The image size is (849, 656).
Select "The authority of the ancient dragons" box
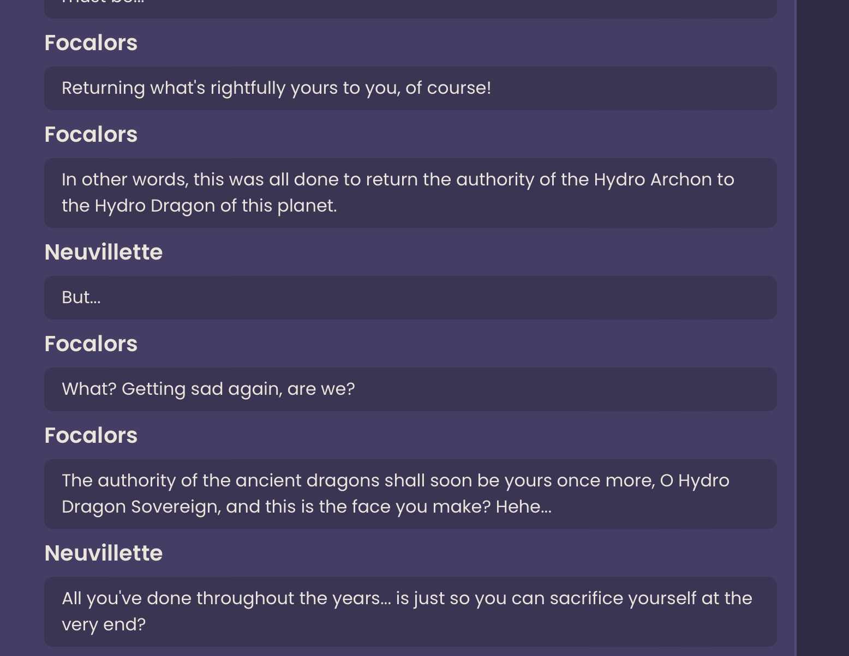pos(410,494)
